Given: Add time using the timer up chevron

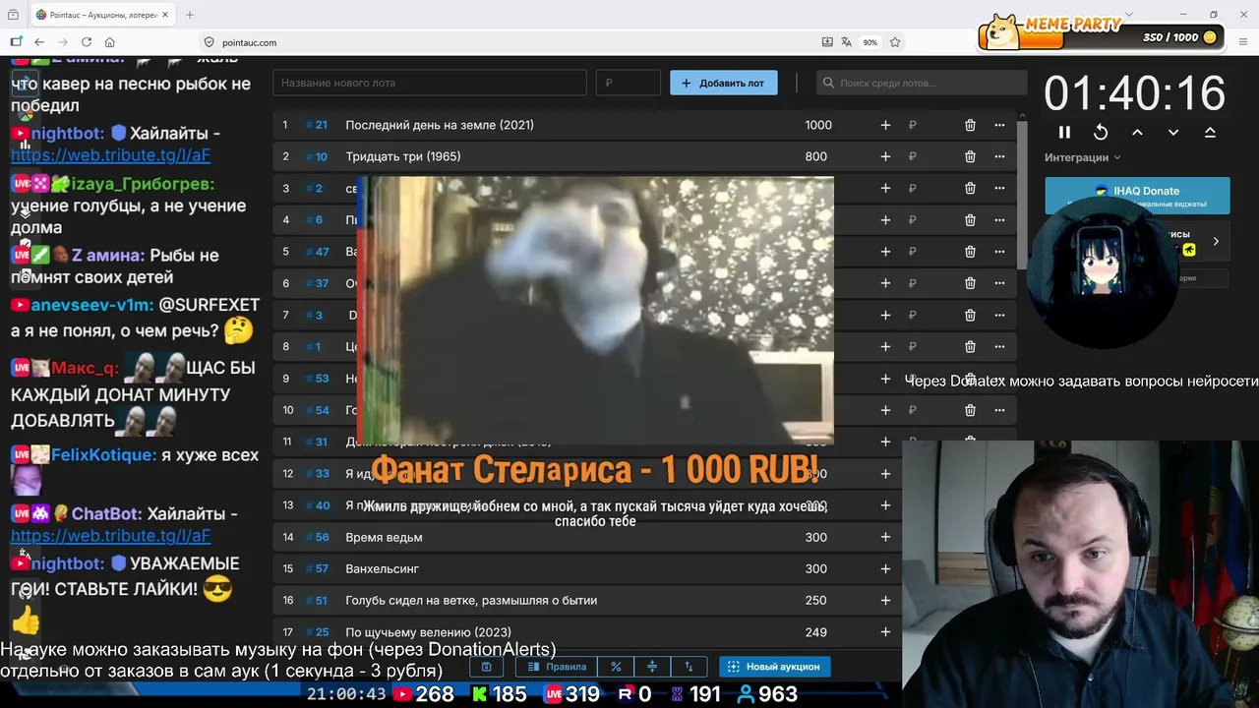Looking at the screenshot, I should coord(1137,132).
